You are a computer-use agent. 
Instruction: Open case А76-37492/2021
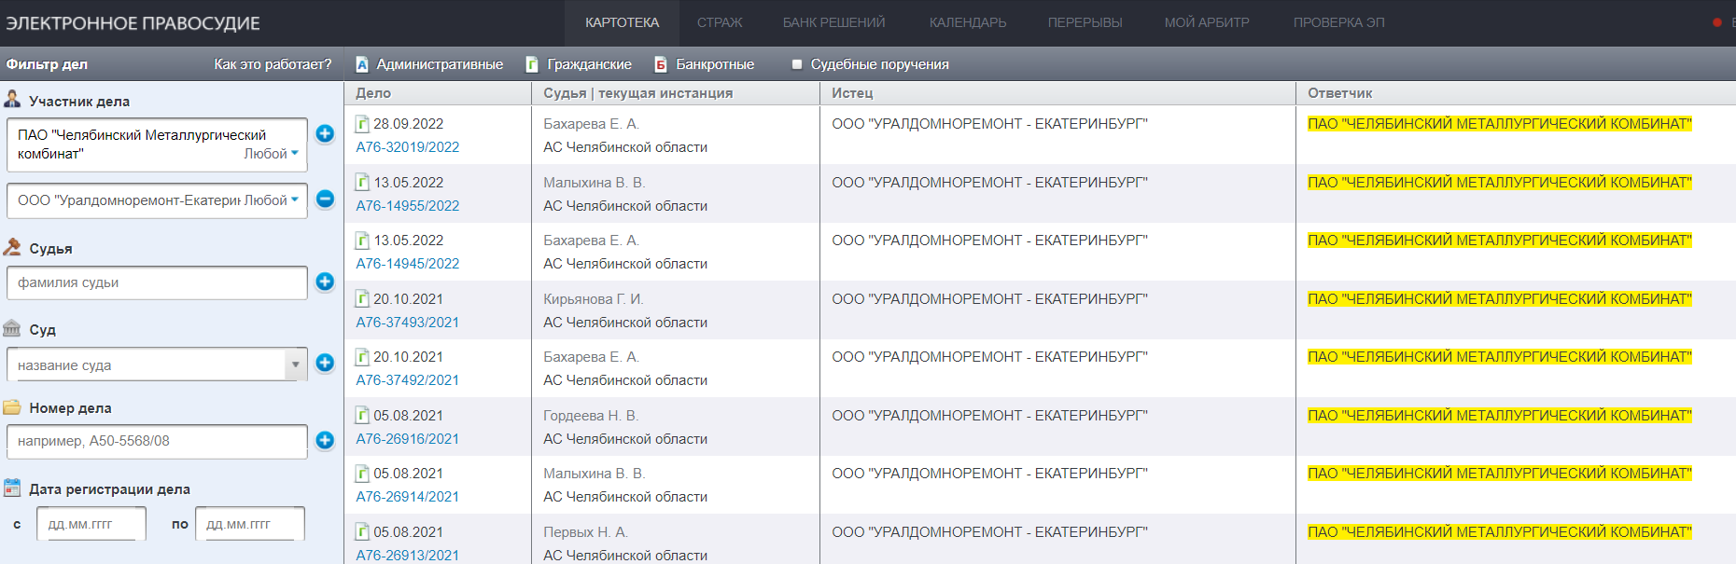pos(408,380)
